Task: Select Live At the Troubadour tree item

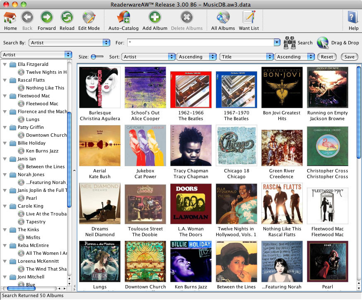Action: [46, 214]
